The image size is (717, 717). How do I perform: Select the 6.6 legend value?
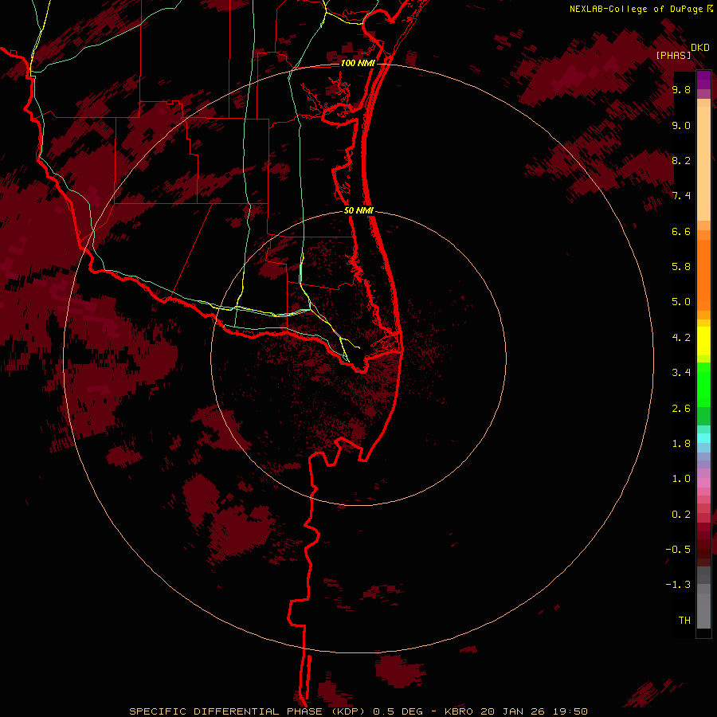pyautogui.click(x=681, y=231)
